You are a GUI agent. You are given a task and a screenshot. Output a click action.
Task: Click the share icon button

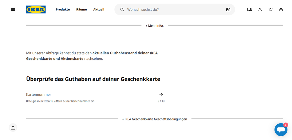(x=13, y=127)
